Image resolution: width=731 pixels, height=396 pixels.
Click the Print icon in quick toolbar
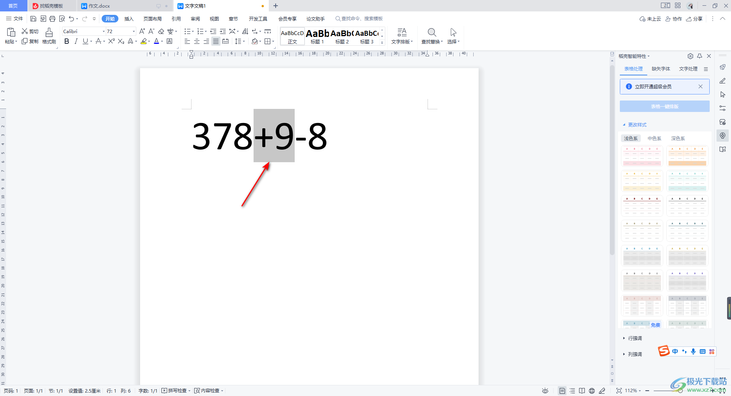pos(53,19)
